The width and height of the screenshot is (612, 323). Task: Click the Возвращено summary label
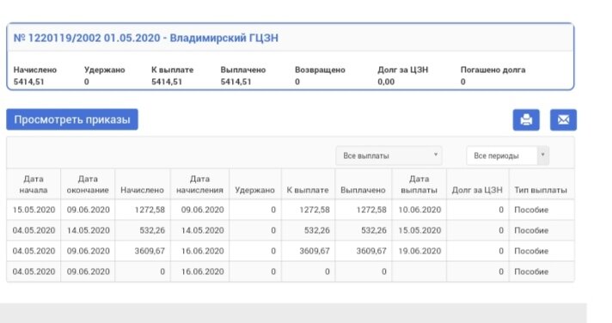pos(320,70)
